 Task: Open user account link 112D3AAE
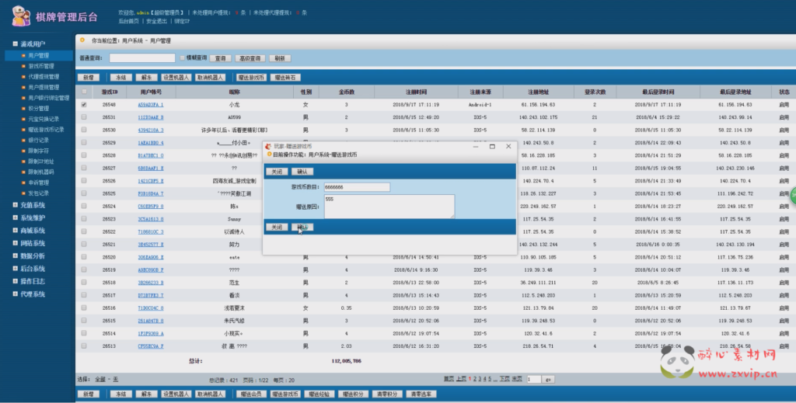coord(151,117)
